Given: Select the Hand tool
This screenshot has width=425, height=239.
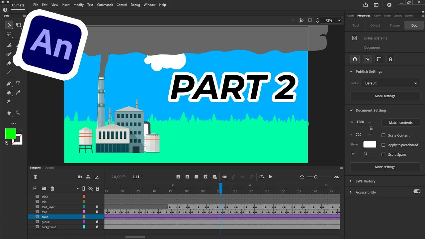Looking at the screenshot, I should click(x=9, y=113).
